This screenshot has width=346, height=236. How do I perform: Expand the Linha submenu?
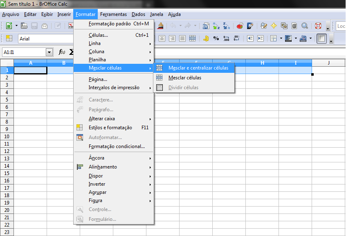114,43
